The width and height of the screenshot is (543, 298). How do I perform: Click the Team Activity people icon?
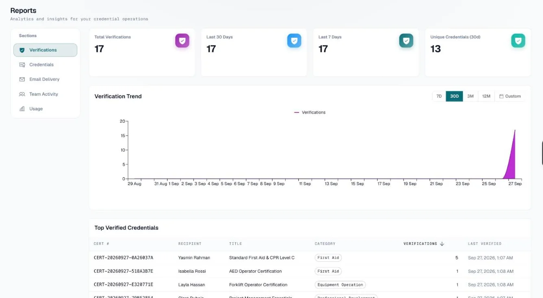point(22,94)
